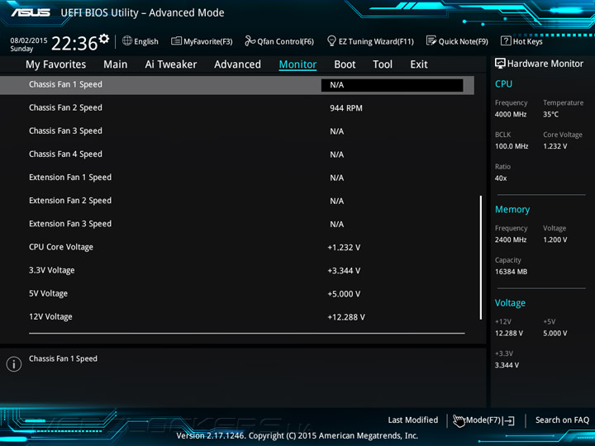
Task: Switch to the Tool tab
Action: click(383, 64)
